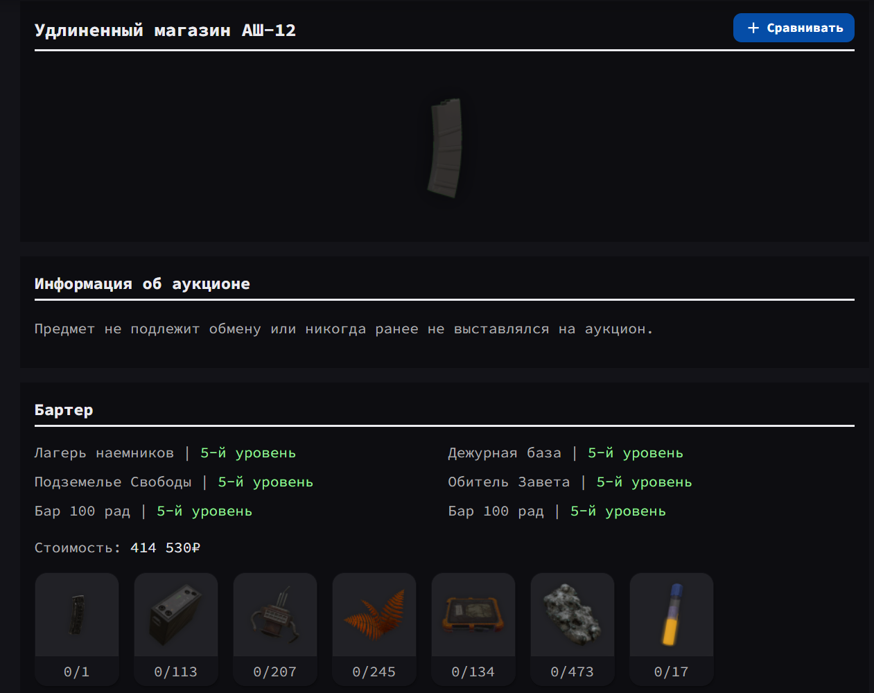Click the 0/17 quantity label

[672, 672]
